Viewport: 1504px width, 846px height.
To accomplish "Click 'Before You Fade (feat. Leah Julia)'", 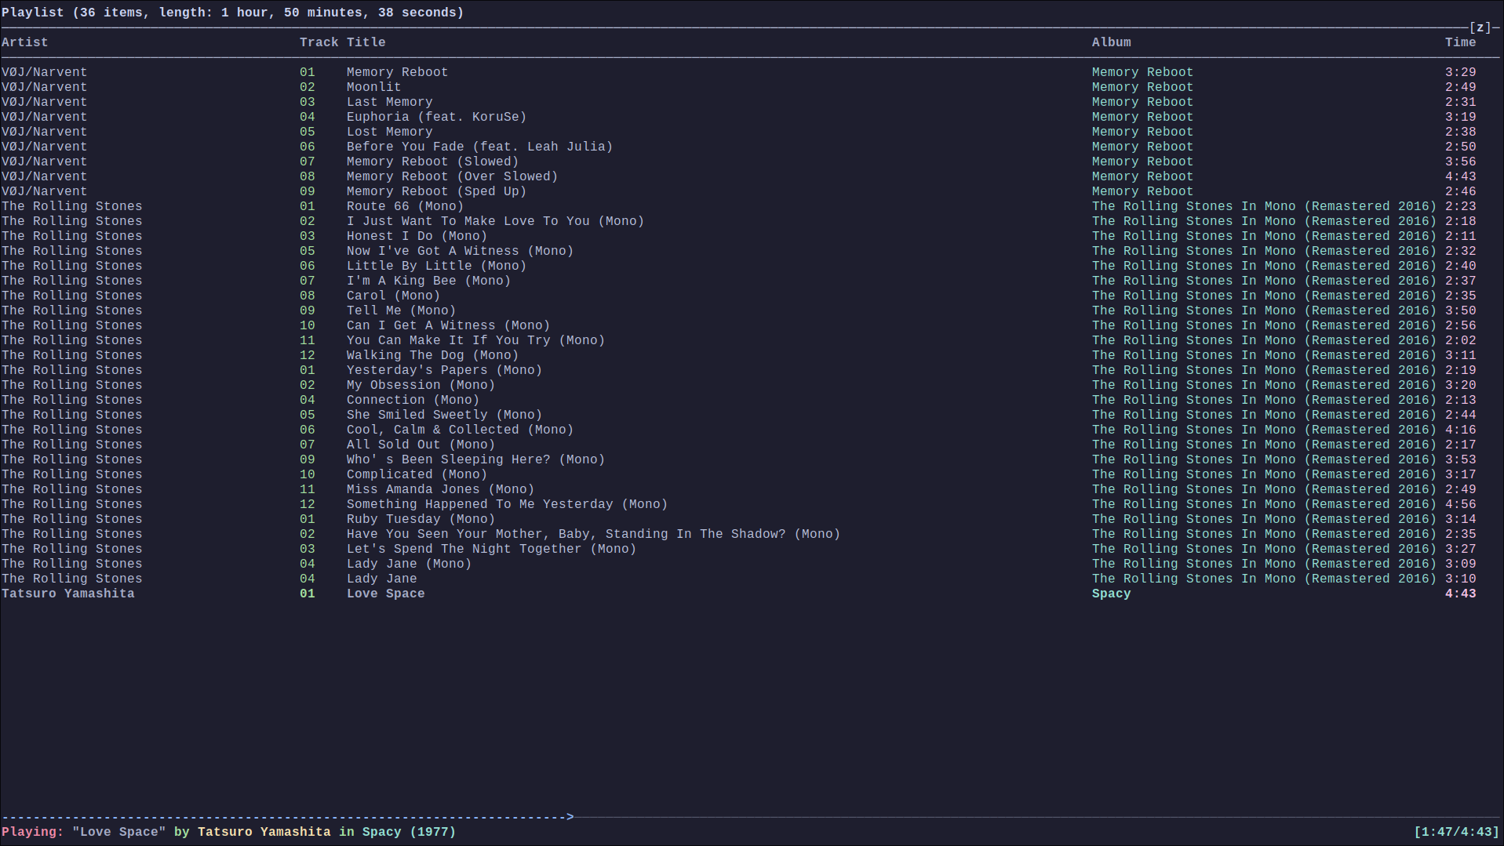I will click(x=479, y=147).
